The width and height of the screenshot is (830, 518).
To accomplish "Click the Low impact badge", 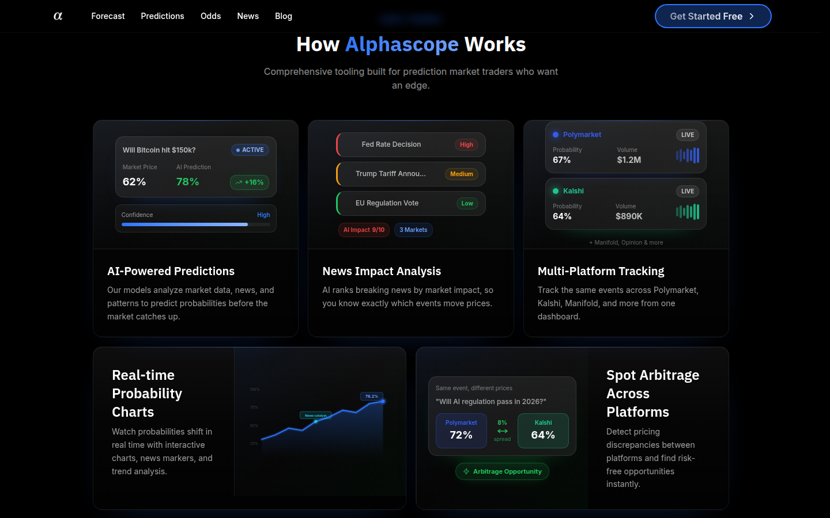I will pos(467,203).
